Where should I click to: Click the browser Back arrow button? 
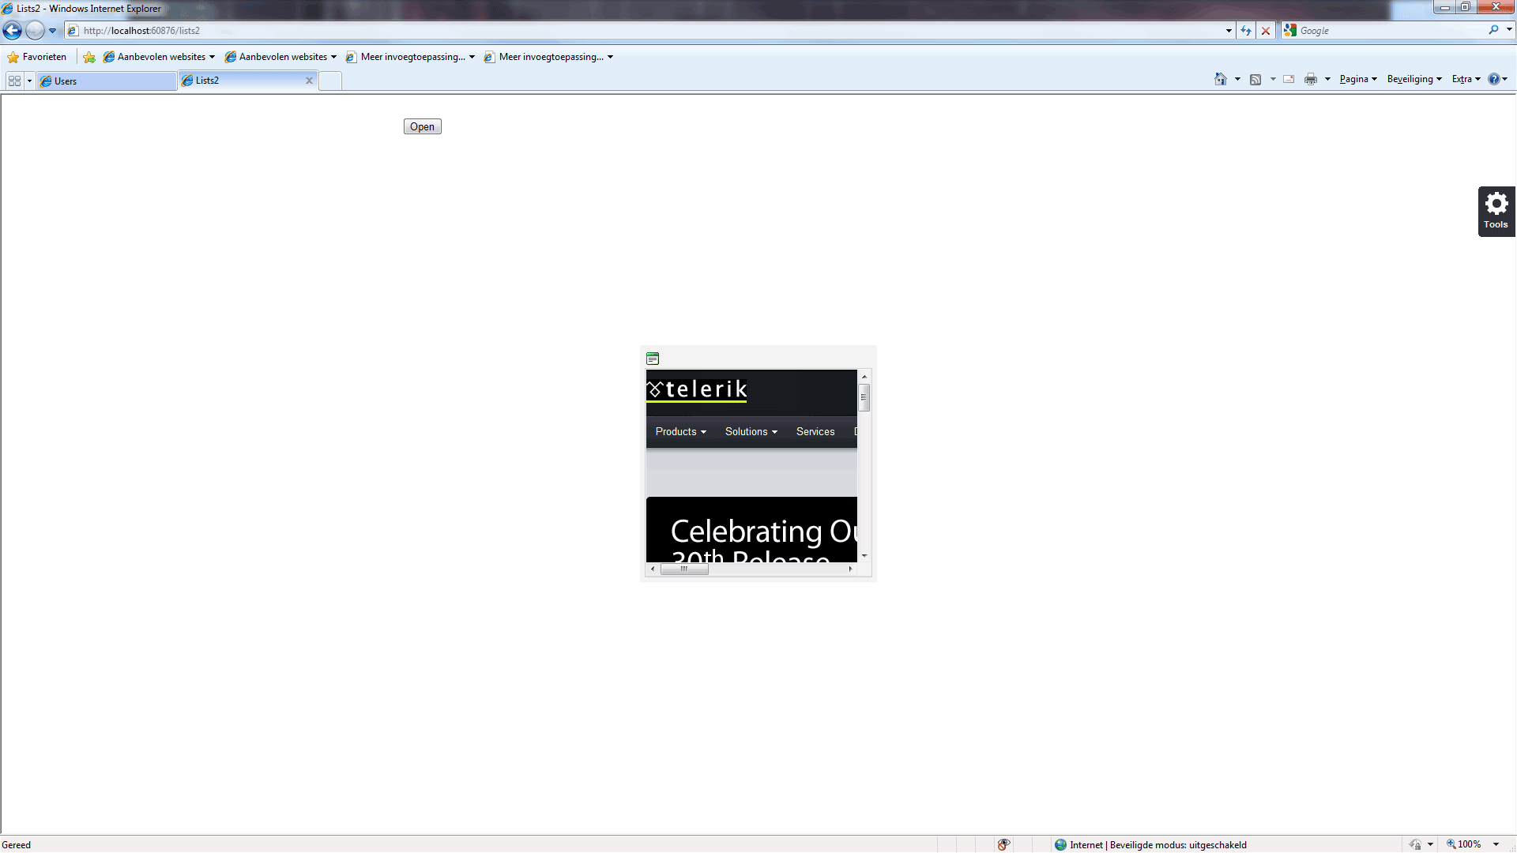click(x=13, y=31)
